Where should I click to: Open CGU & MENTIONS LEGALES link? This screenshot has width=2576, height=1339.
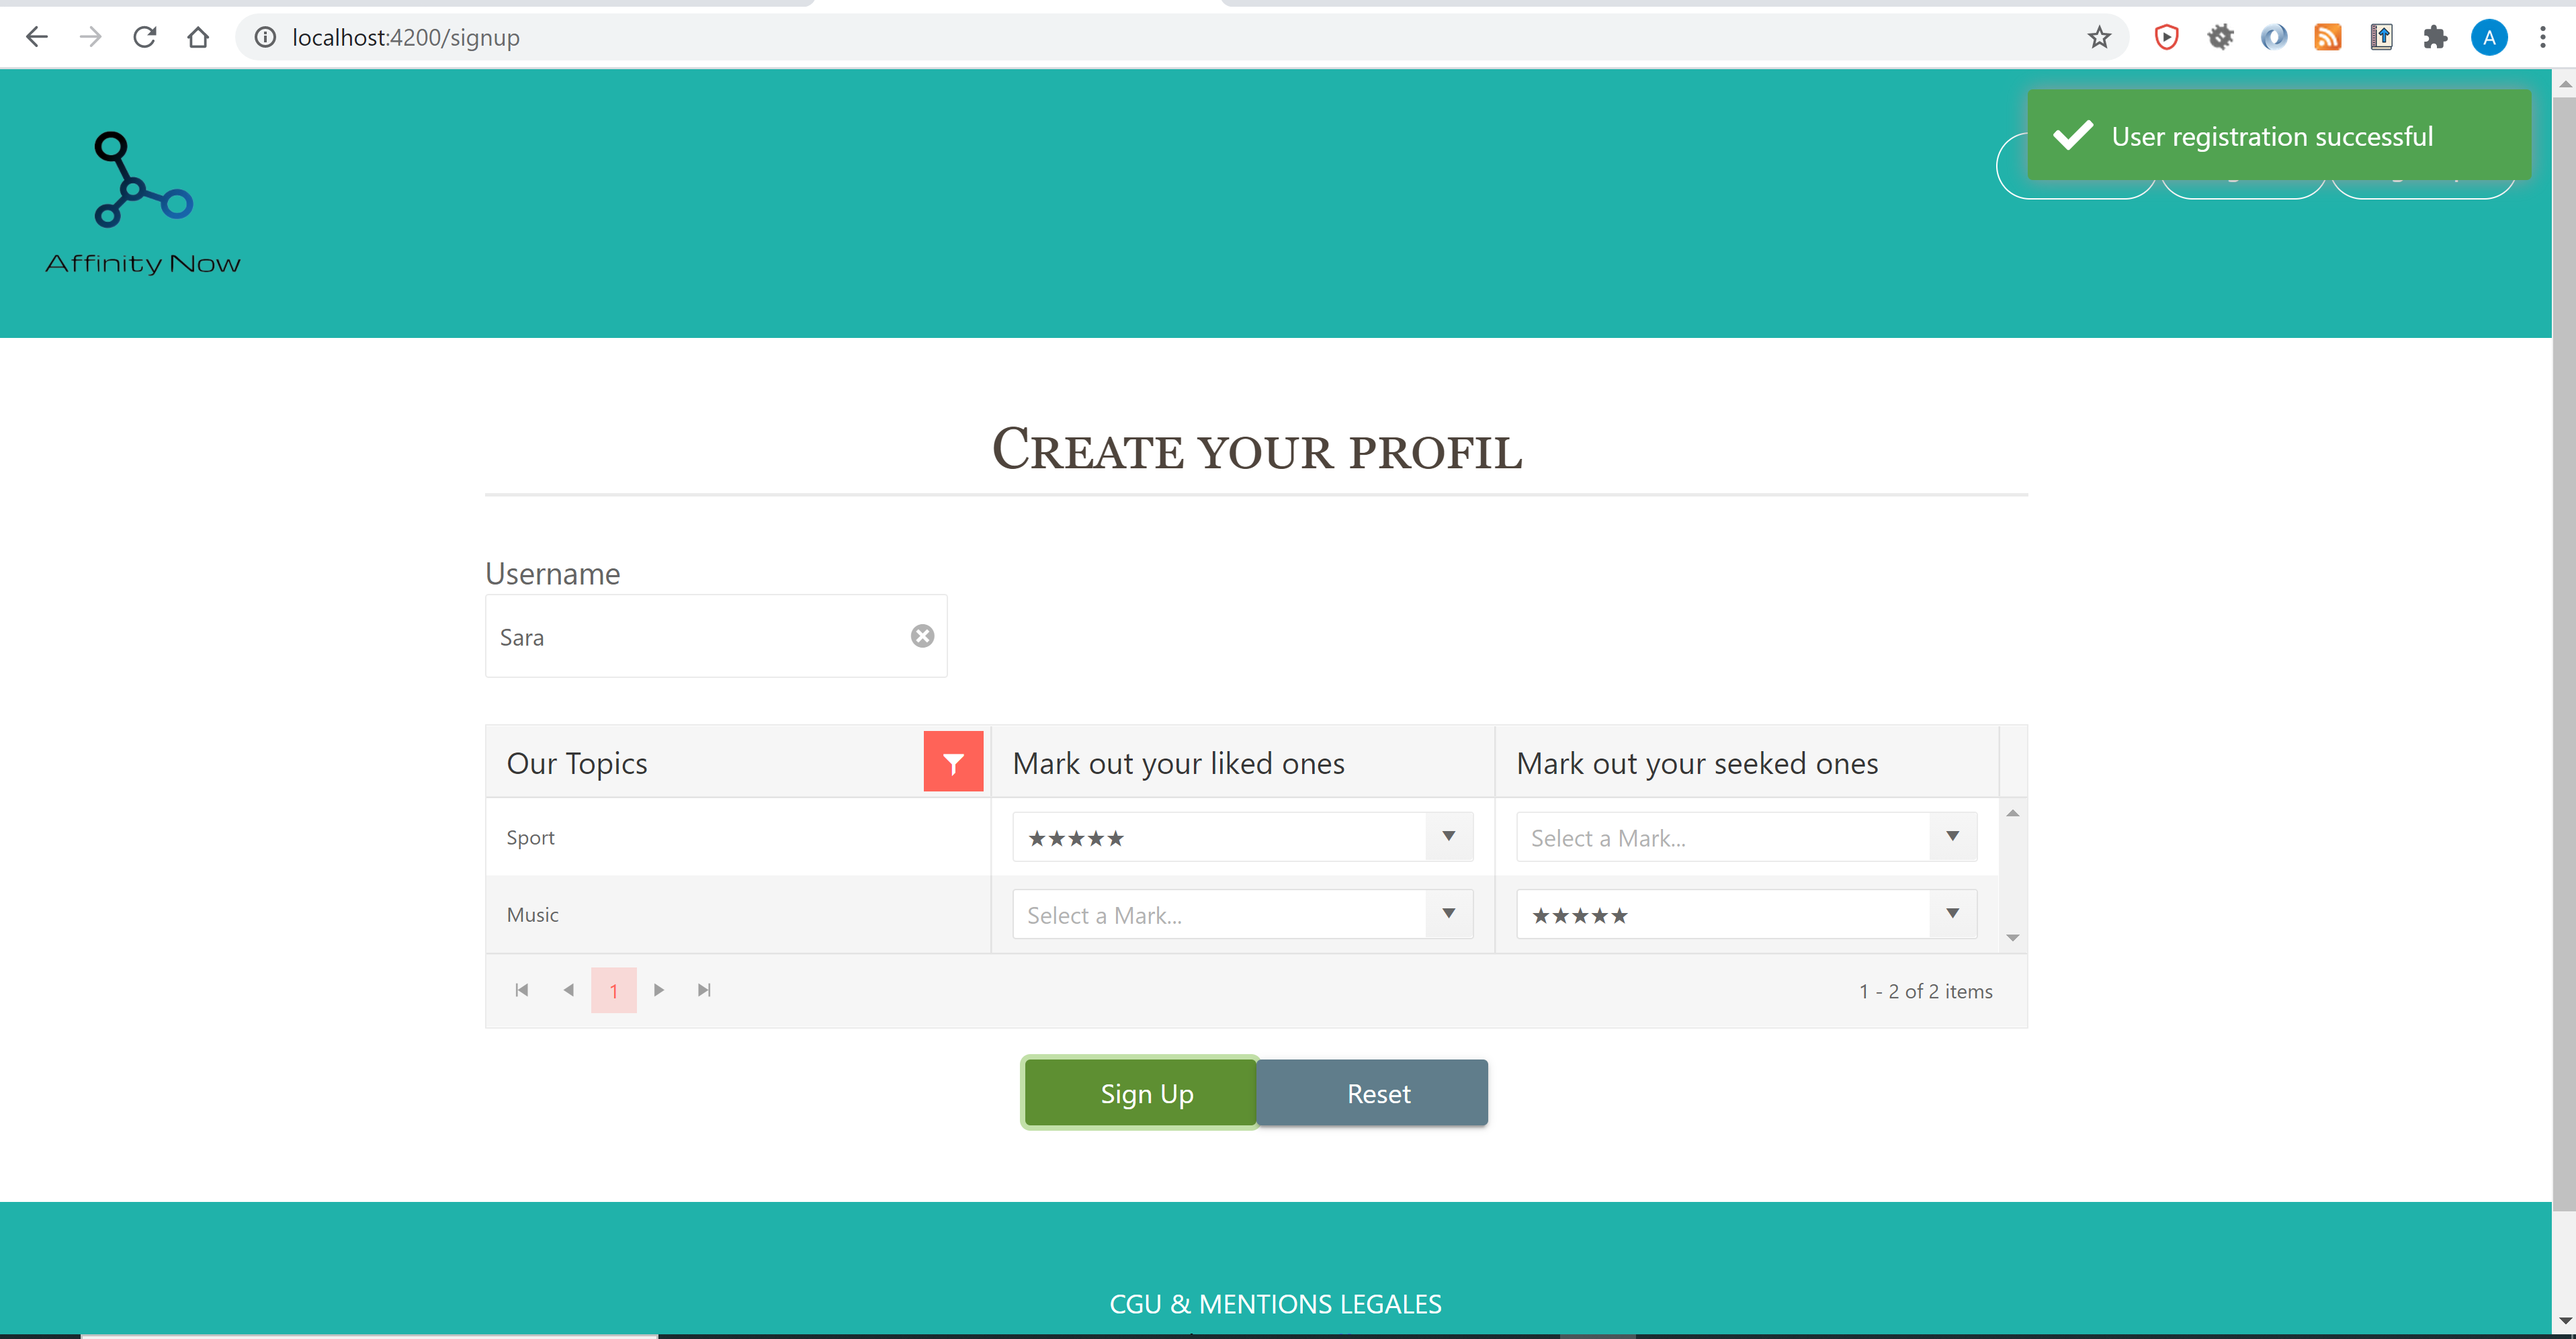pyautogui.click(x=1275, y=1304)
